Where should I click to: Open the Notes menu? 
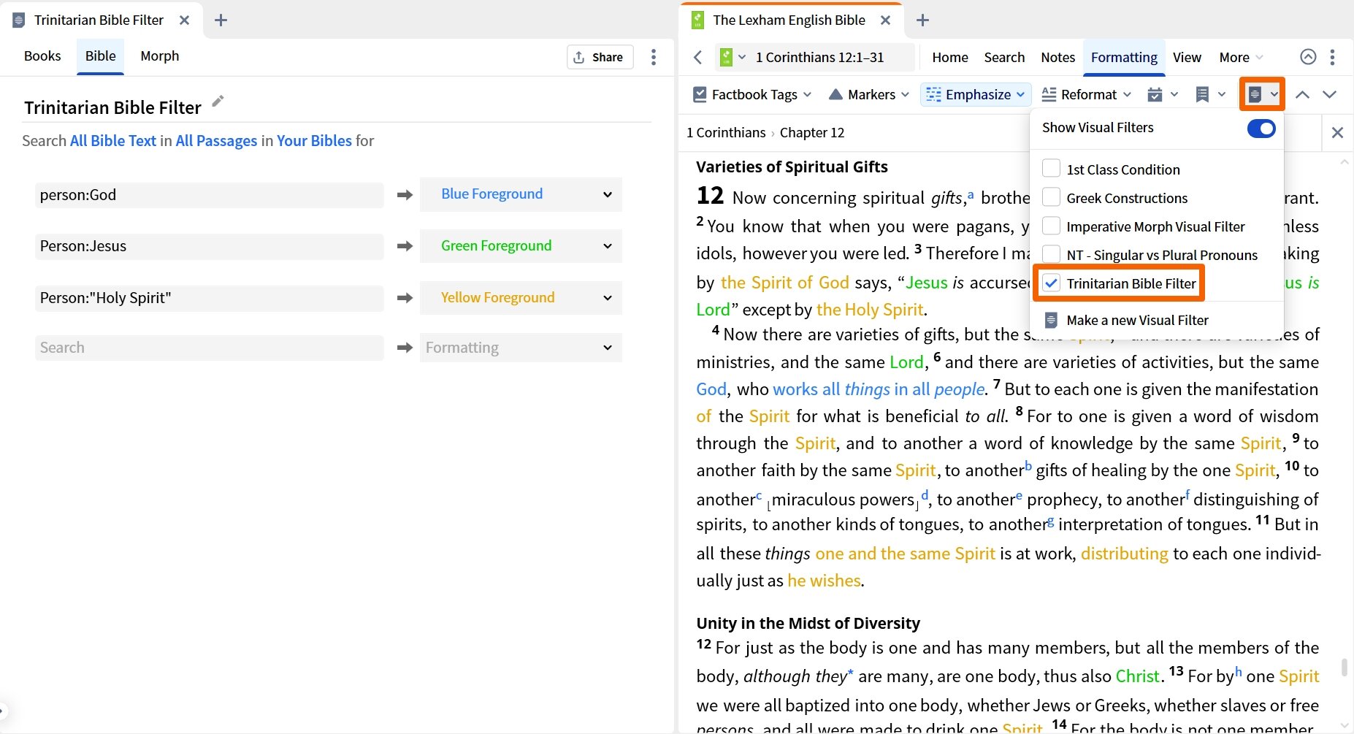pyautogui.click(x=1057, y=57)
